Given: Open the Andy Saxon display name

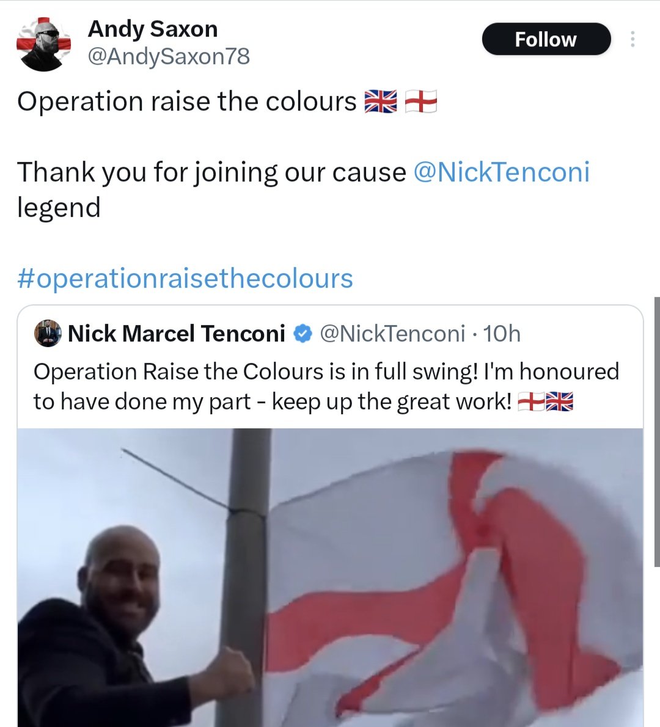Looking at the screenshot, I should tap(153, 29).
